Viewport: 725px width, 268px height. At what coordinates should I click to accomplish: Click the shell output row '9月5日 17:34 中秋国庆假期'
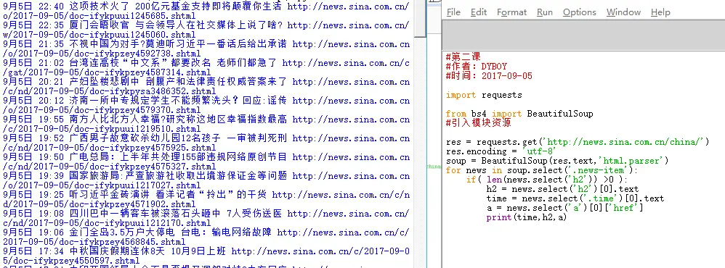pos(206,251)
